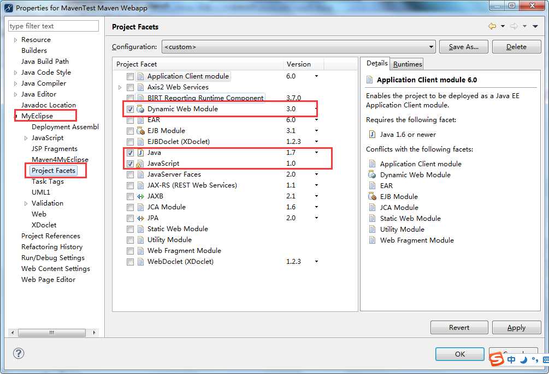
Task: Check the Static Web Module checkbox
Action: tap(130, 229)
